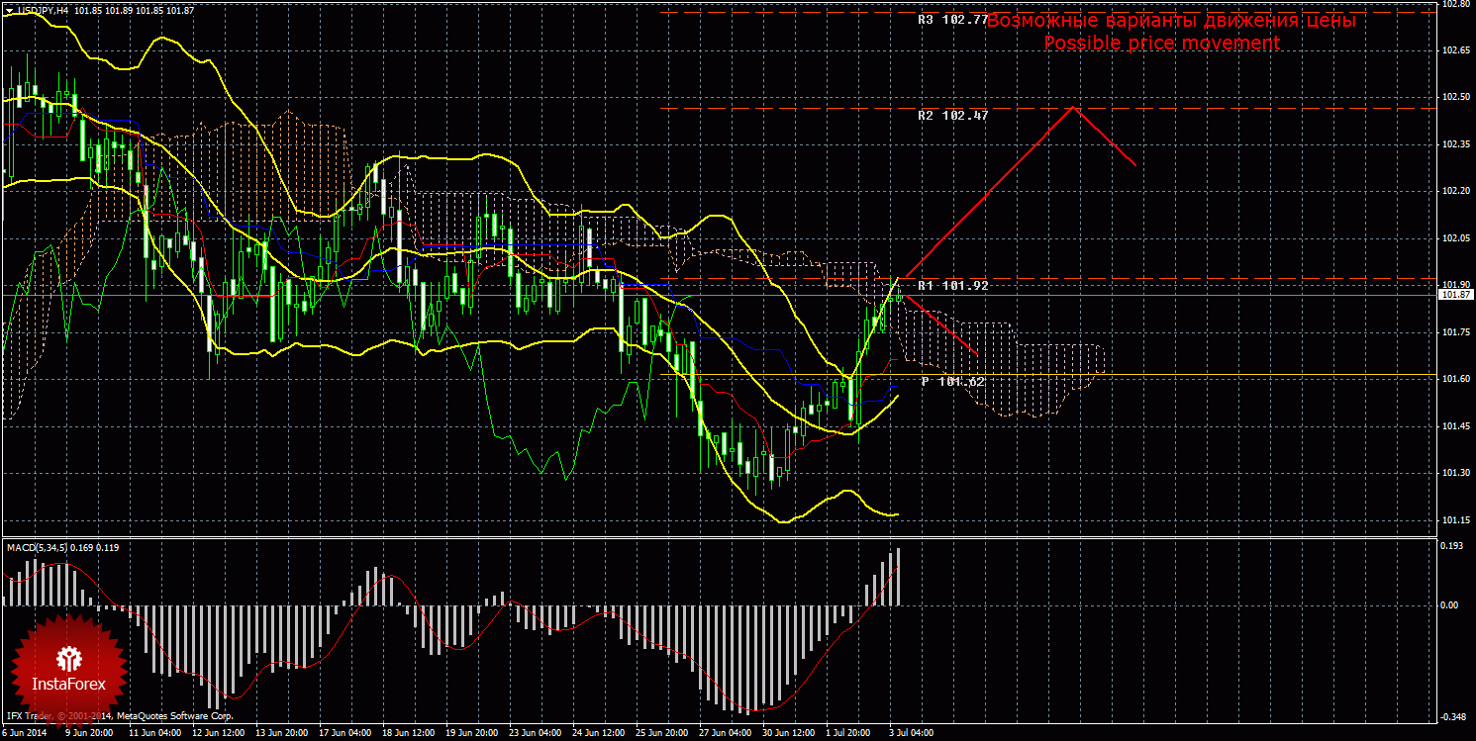Image resolution: width=1476 pixels, height=741 pixels.
Task: Click the 6 Jun 2014 date label
Action: coord(24,733)
